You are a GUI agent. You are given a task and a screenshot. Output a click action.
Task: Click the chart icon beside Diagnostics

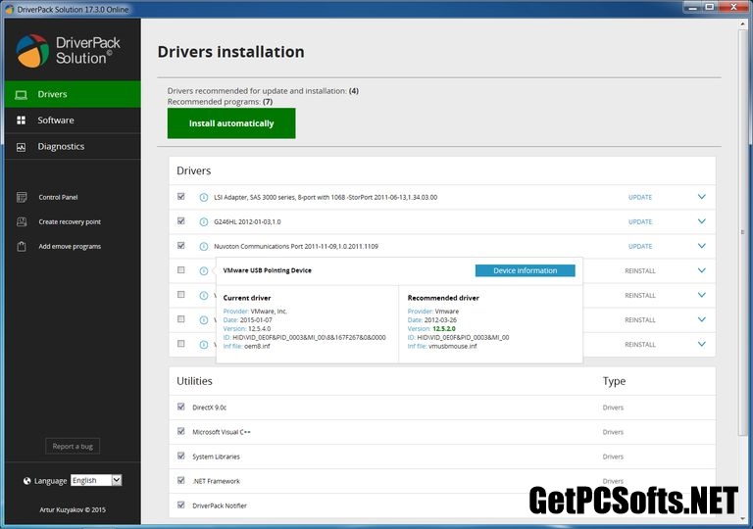pyautogui.click(x=22, y=147)
